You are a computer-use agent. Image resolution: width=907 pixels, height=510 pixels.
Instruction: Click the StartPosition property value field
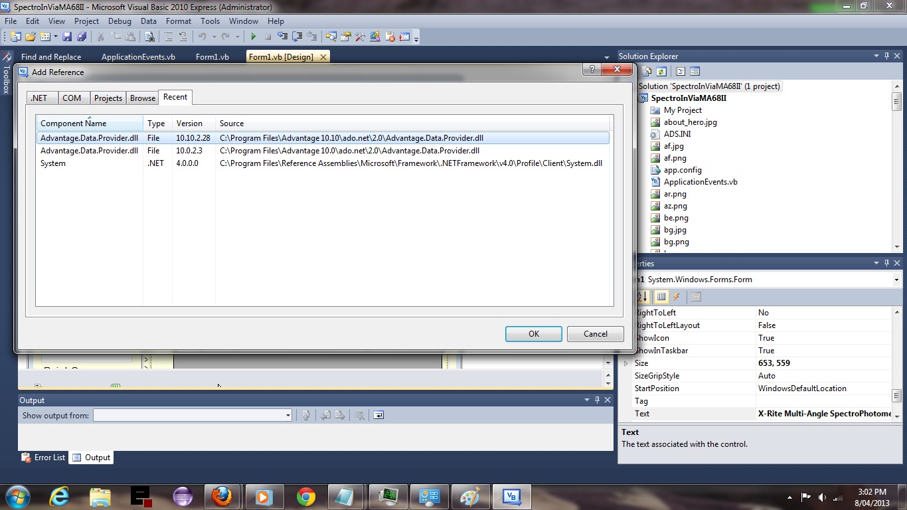click(823, 388)
